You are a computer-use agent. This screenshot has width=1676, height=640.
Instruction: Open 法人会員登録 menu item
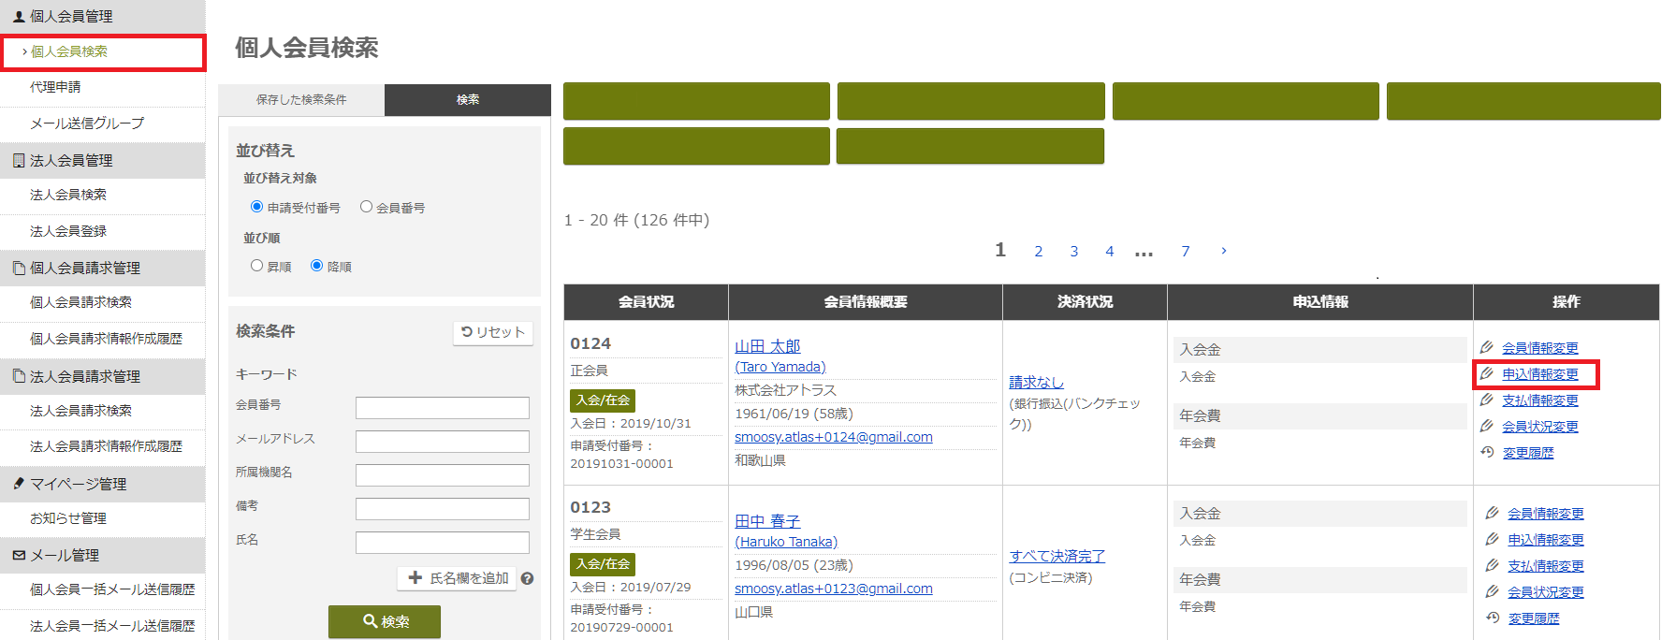click(x=68, y=231)
